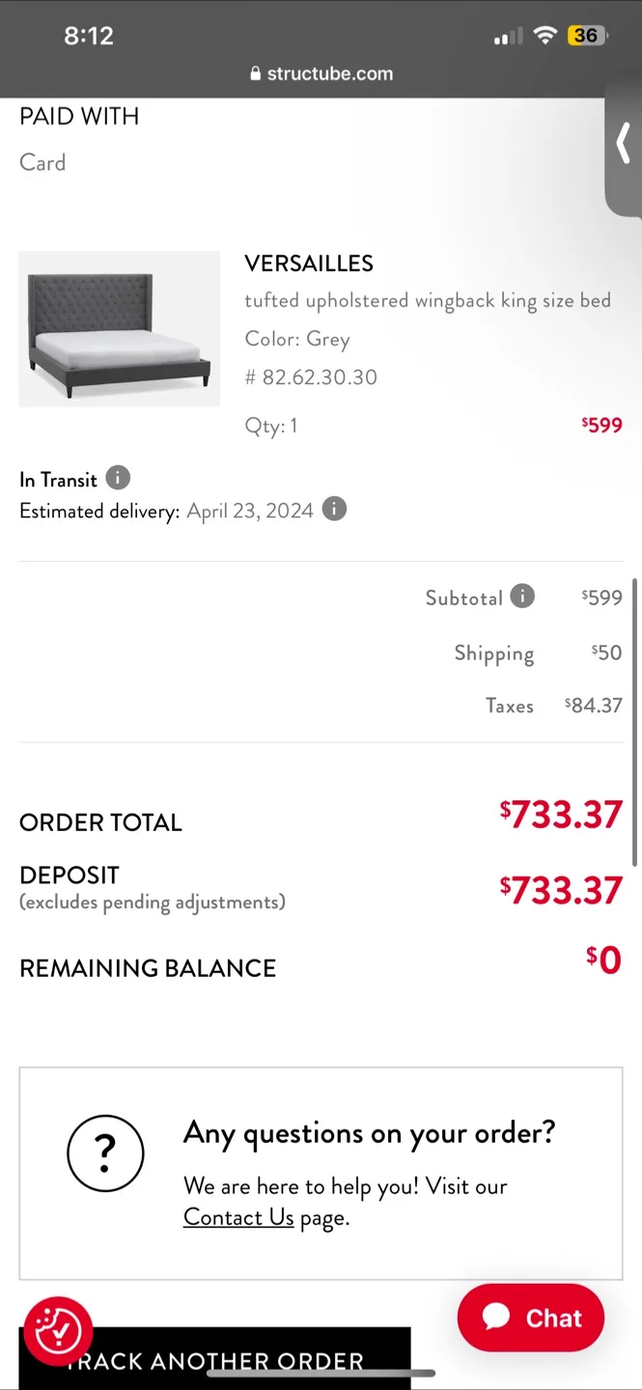Open the Contact Us link
This screenshot has height=1390, width=642.
click(238, 1217)
